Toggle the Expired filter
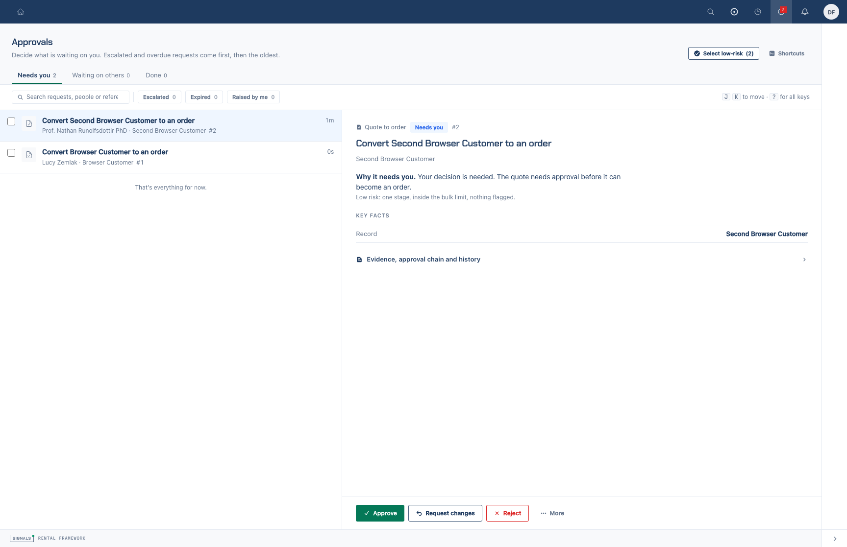The height and width of the screenshot is (547, 847). coord(204,97)
